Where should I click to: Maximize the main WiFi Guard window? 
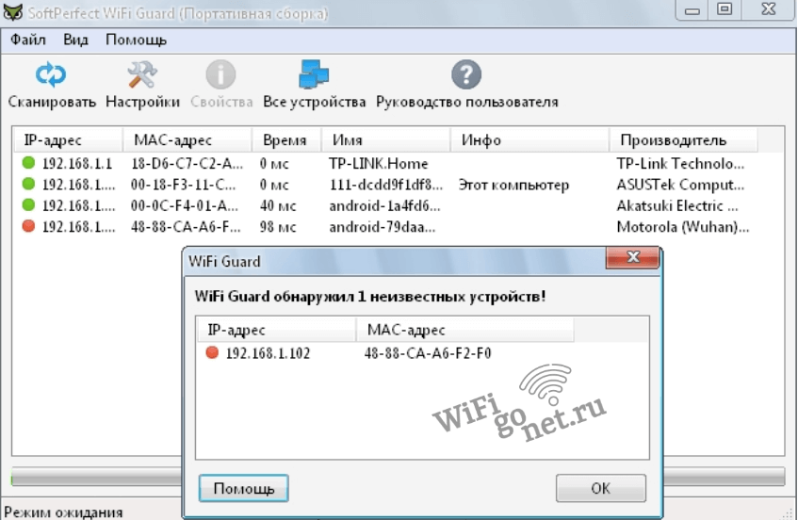pos(725,10)
